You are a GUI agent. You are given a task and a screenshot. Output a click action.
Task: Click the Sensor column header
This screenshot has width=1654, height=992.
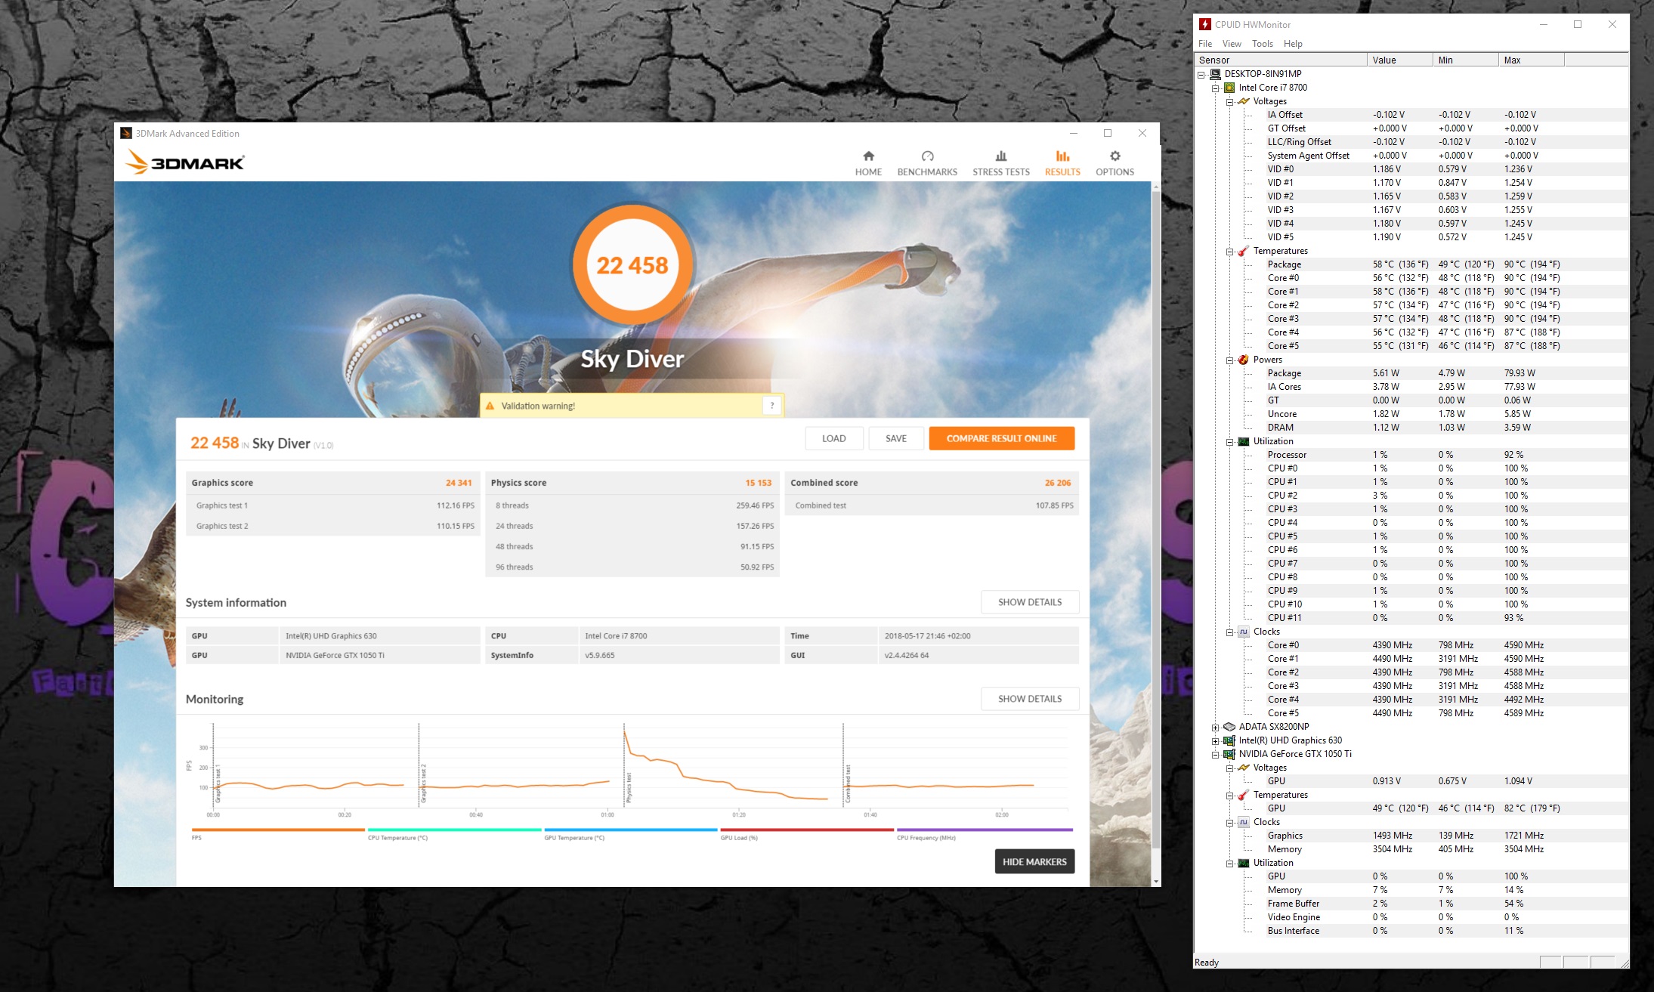tap(1281, 60)
